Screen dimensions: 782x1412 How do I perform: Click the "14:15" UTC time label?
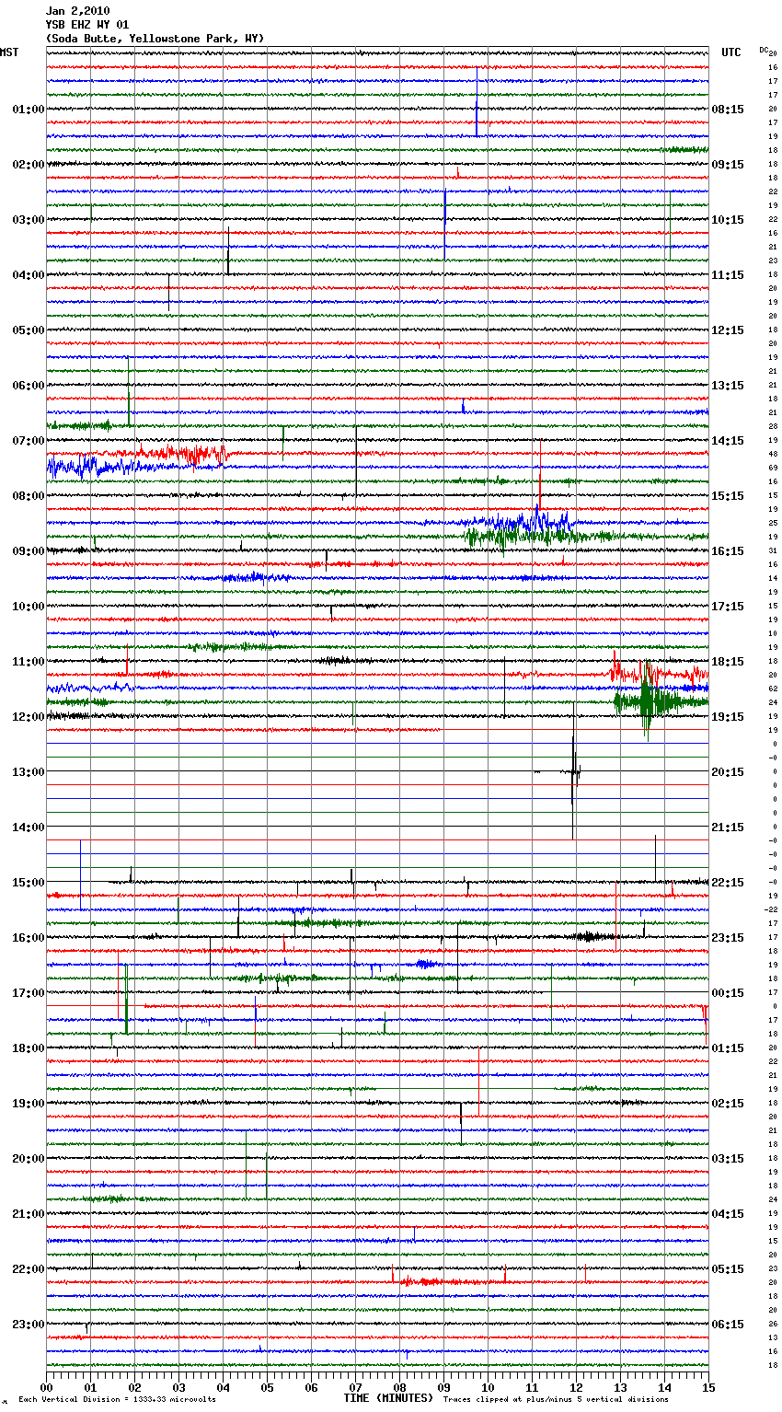tap(728, 441)
